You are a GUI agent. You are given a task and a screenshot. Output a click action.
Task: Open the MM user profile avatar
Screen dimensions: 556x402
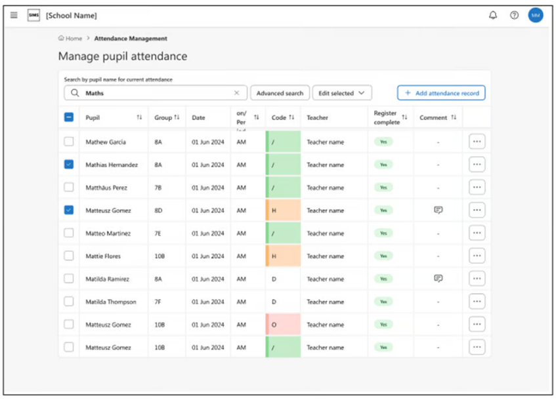click(x=536, y=15)
